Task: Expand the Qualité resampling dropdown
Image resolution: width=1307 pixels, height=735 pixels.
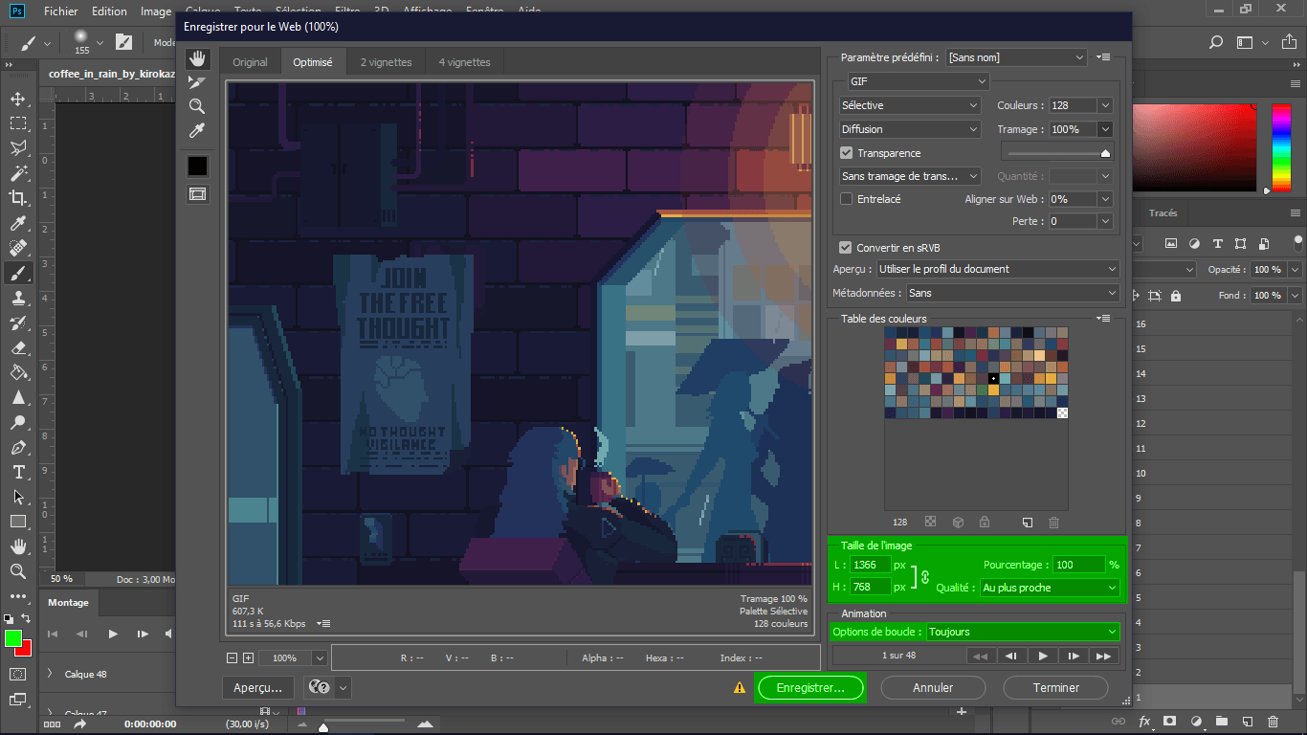Action: point(1049,588)
